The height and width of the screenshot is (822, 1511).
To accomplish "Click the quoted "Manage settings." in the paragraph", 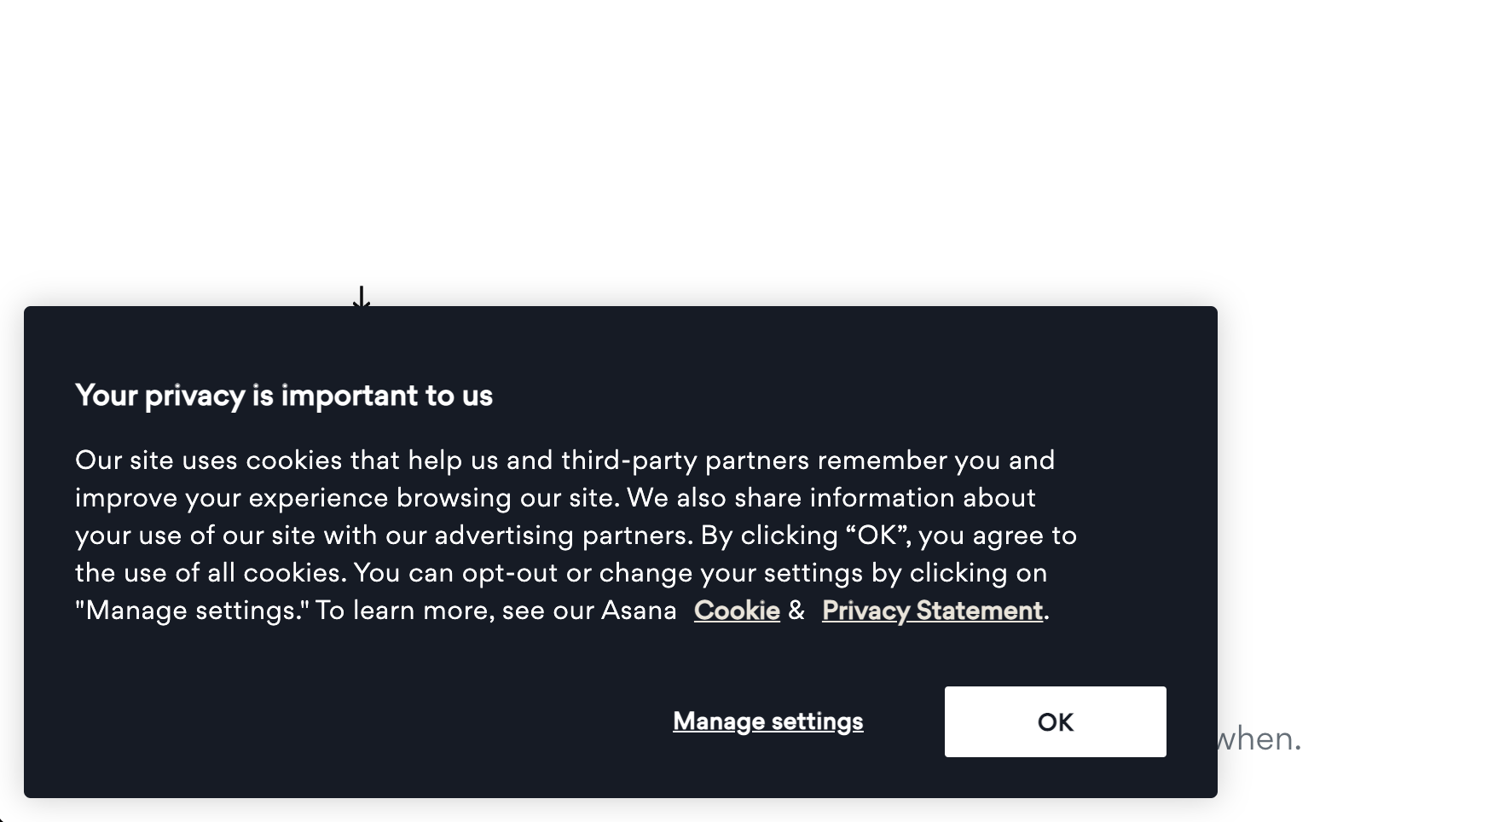I will click(x=192, y=611).
